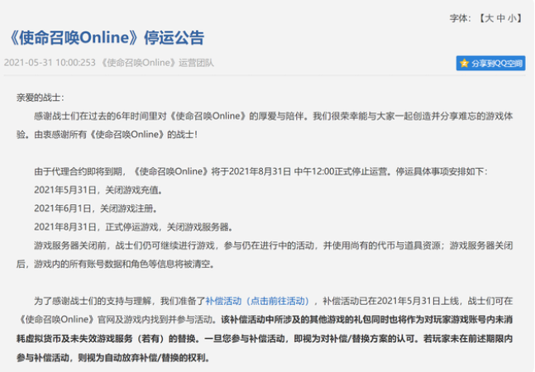Image resolution: width=535 pixels, height=372 pixels.
Task: Click the line starting 游戏服务器关闭前
Action: 274,246
